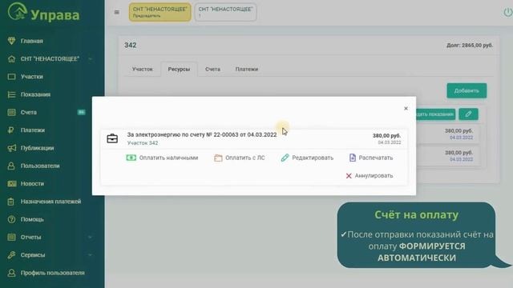513x288 pixels.
Task: Switch to the Ресурсы tab
Action: coord(179,70)
